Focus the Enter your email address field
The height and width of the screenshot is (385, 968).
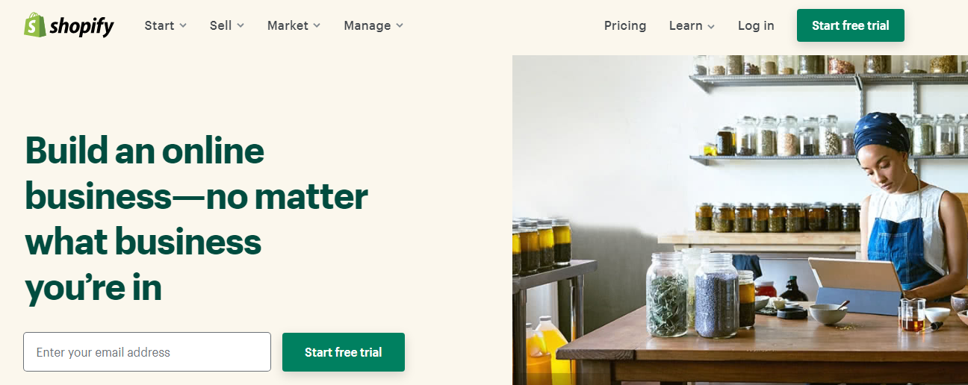147,352
